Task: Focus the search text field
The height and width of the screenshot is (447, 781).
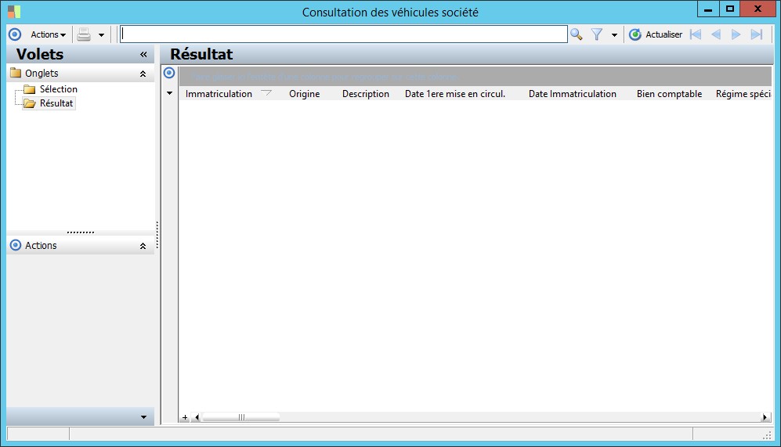Action: [344, 34]
